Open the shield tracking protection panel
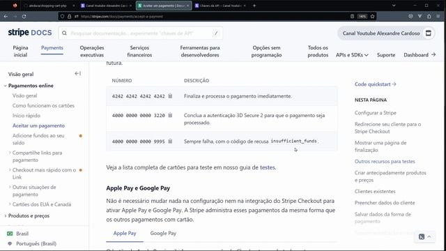The image size is (446, 251). pyautogui.click(x=62, y=17)
